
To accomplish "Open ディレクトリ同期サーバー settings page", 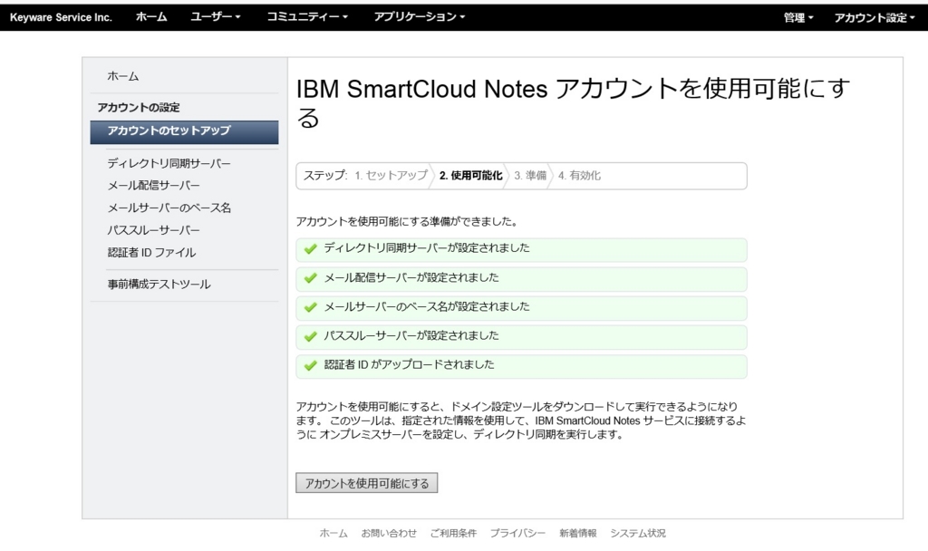I will click(169, 163).
